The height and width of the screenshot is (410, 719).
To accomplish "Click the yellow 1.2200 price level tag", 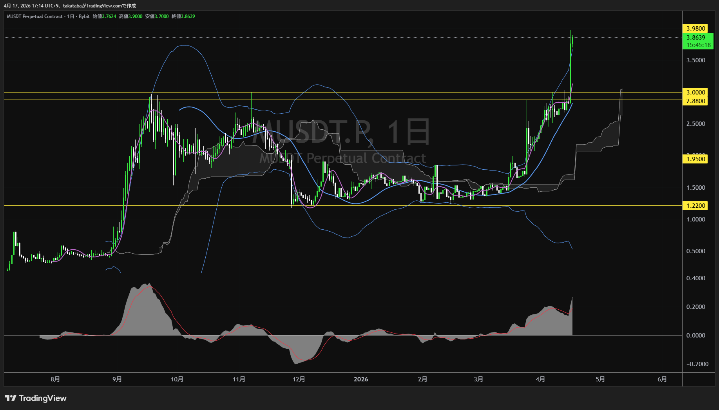I will 695,205.
